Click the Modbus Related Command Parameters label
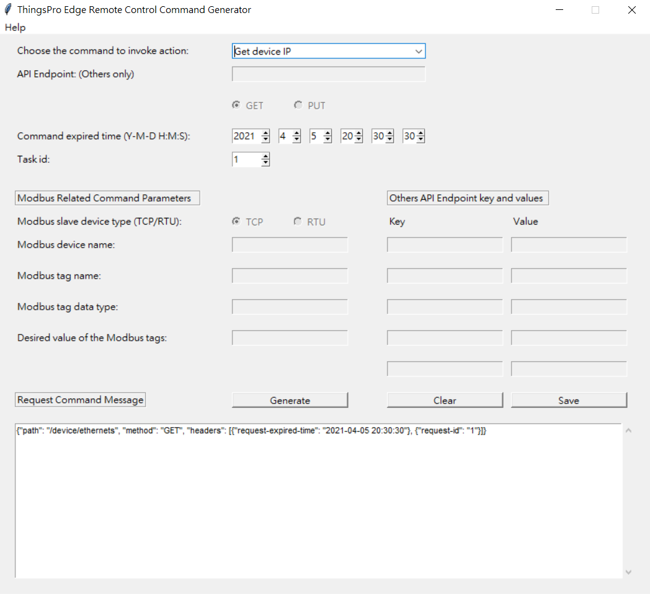Screen dimensions: 650x594 pos(107,198)
